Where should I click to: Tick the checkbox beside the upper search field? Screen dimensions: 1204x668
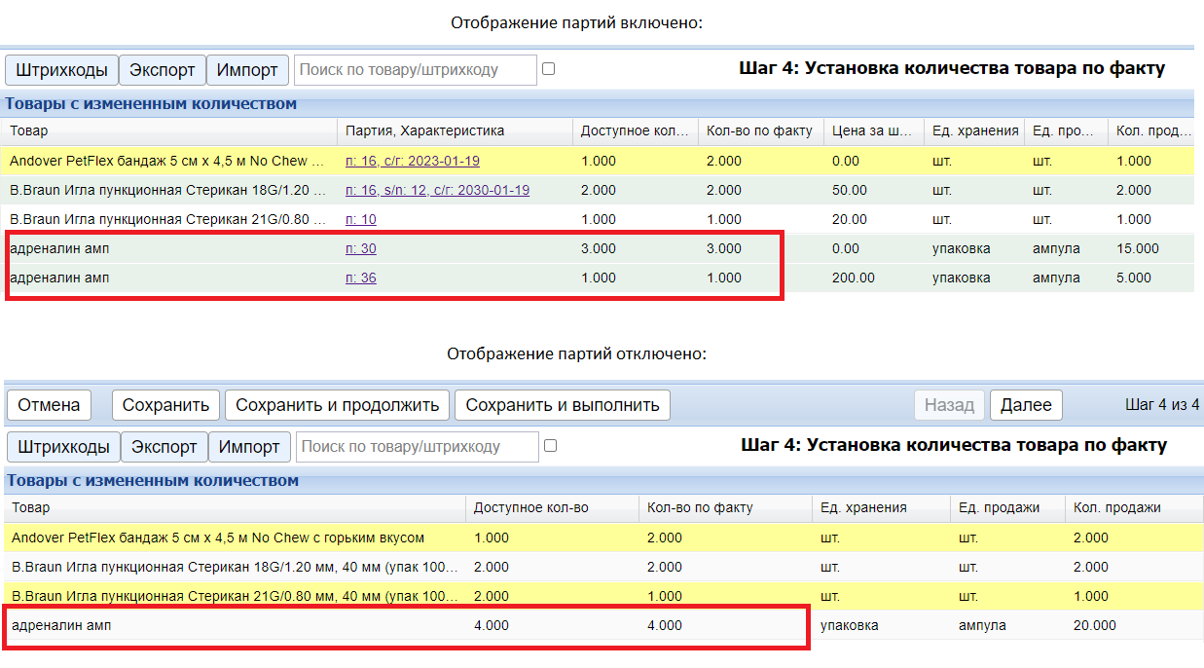click(548, 69)
